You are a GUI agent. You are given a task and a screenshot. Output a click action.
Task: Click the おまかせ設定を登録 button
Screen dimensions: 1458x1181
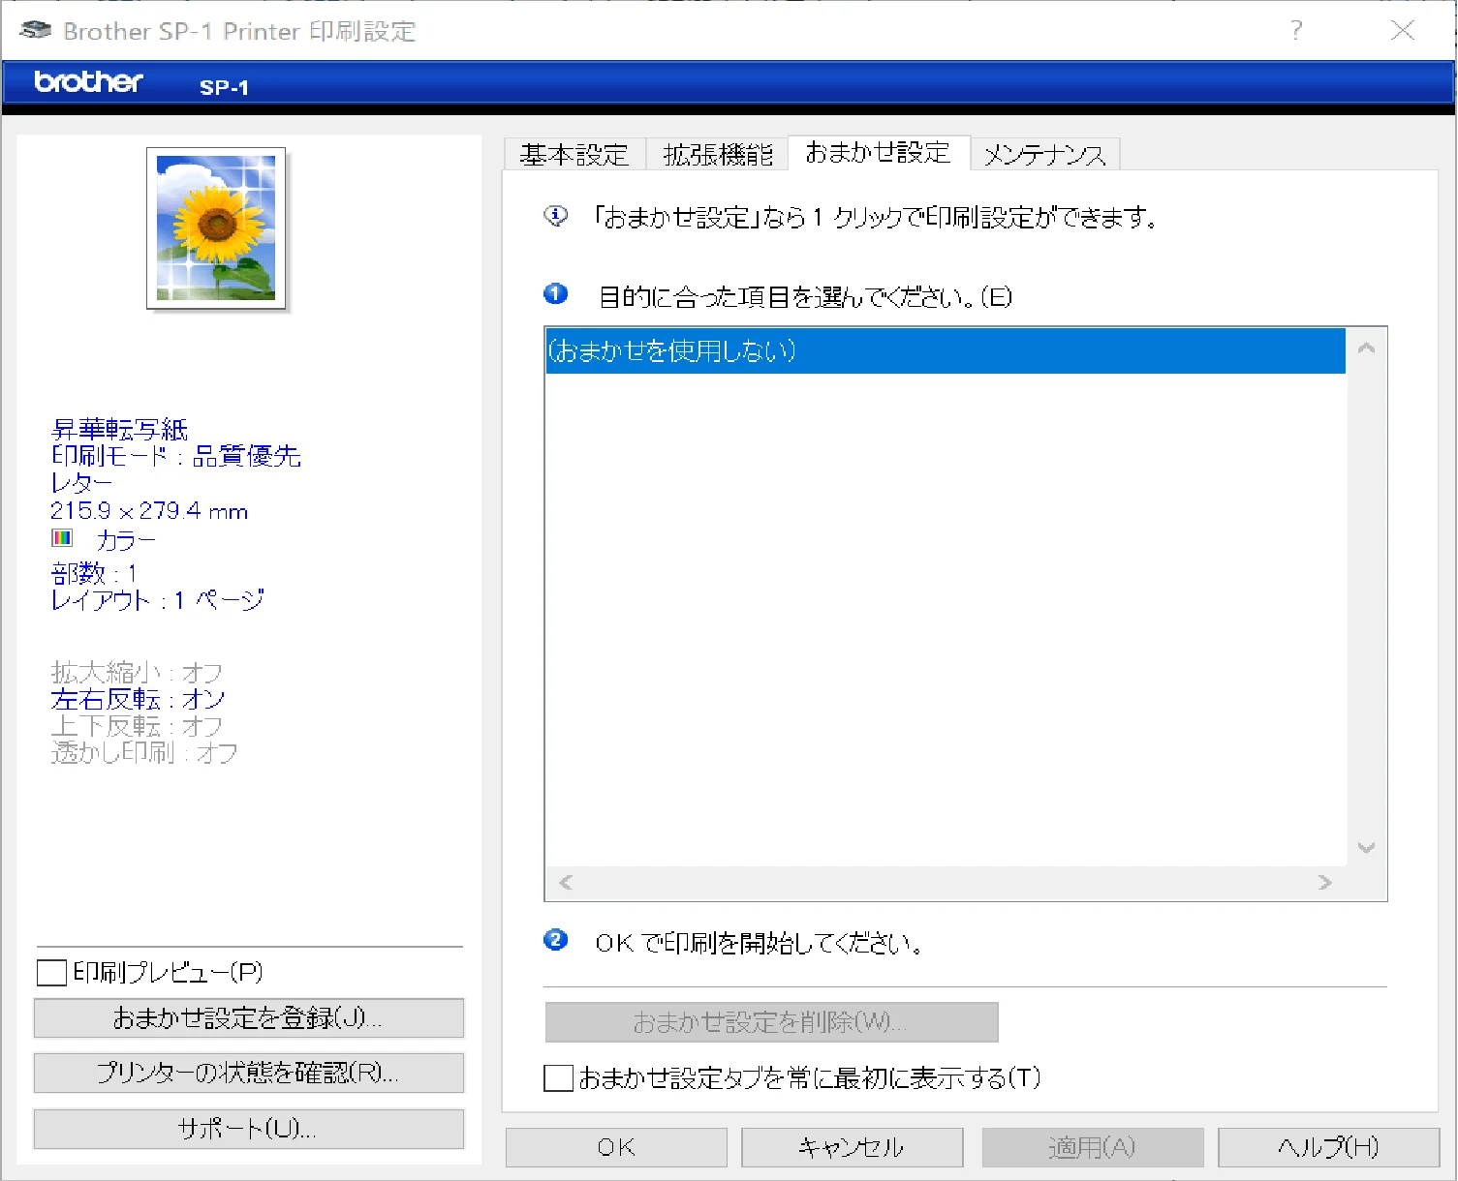[249, 1018]
